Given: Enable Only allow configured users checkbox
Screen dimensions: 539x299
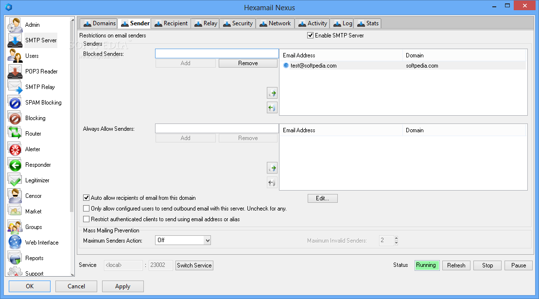Looking at the screenshot, I should 87,209.
